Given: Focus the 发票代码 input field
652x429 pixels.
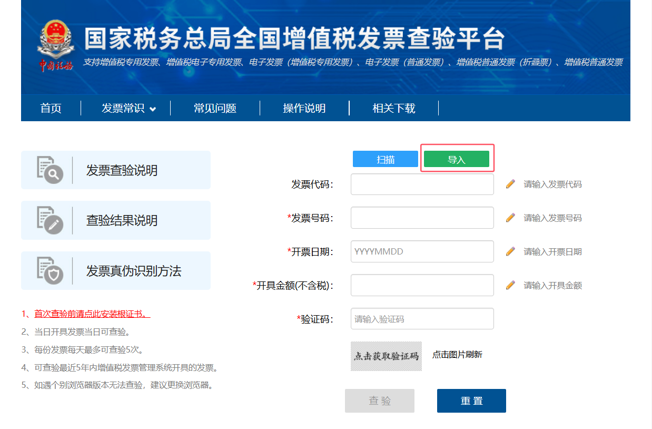Looking at the screenshot, I should pos(422,184).
